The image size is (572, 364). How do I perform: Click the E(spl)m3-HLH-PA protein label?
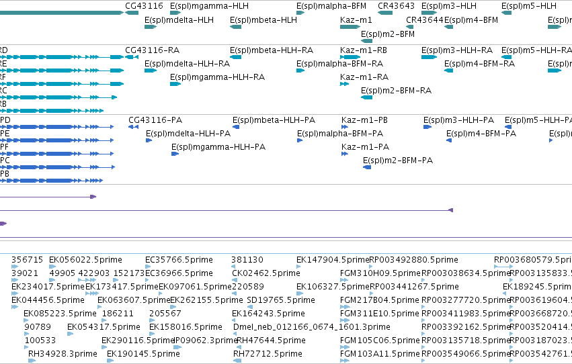pos(459,120)
